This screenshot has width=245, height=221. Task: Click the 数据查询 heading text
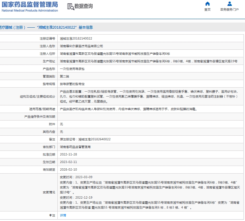[84, 6]
